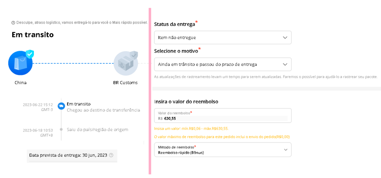This screenshot has width=381, height=178.
Task: Select the "Chegou ao destino de transferência" tracking entry
Action: (103, 110)
